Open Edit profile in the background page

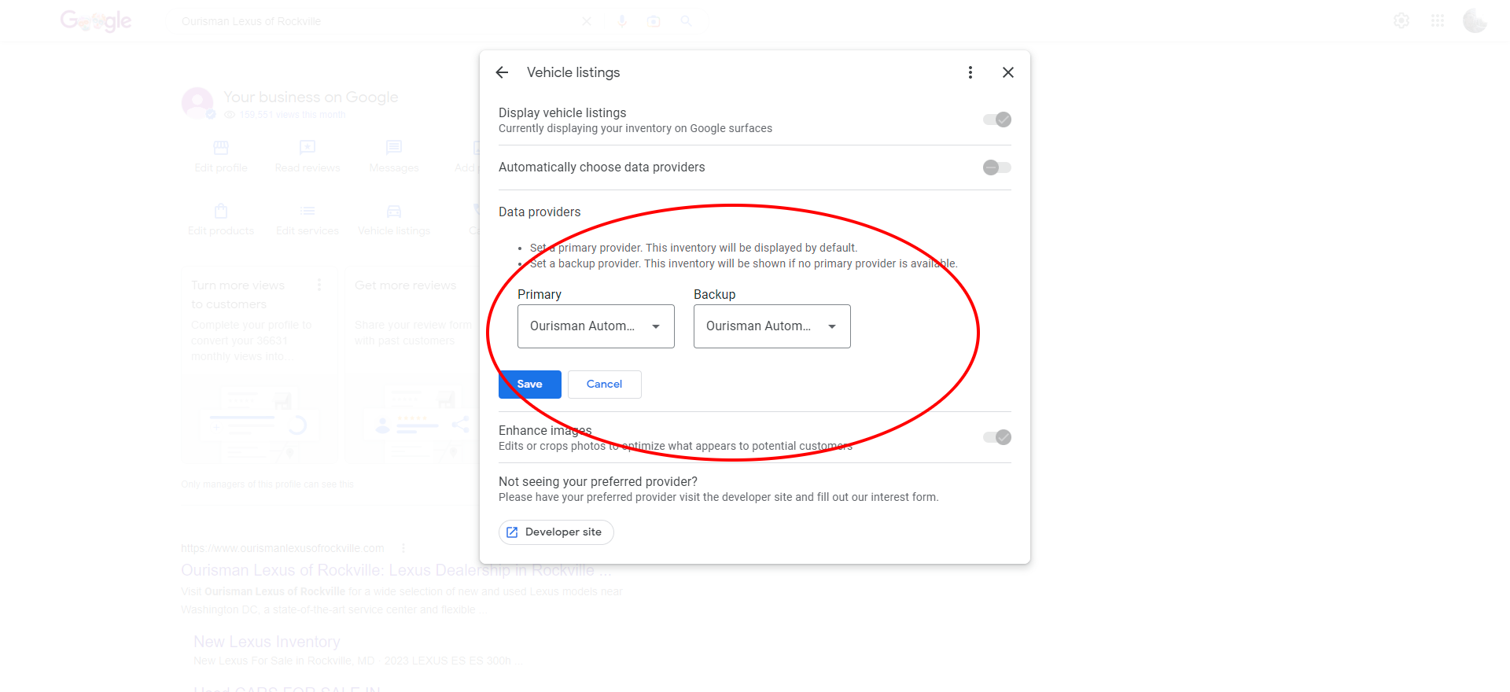[221, 157]
